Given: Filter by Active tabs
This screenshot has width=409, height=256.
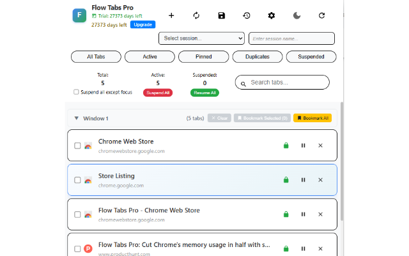Looking at the screenshot, I should (x=150, y=57).
